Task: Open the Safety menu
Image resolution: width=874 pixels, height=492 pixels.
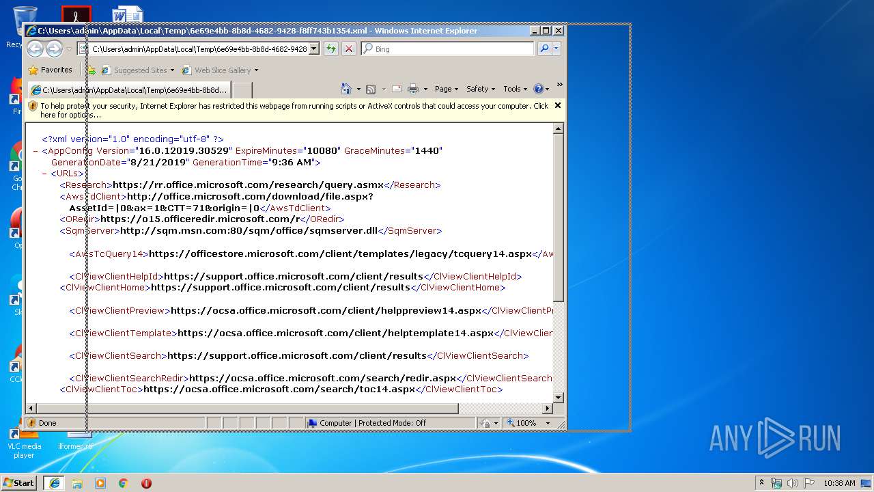Action: point(481,89)
